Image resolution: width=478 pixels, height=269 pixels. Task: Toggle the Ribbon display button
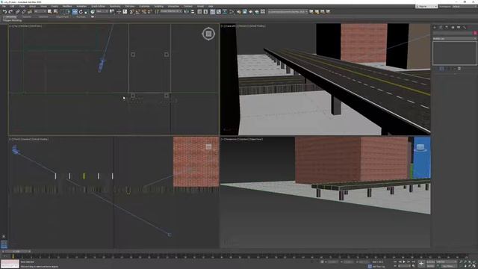click(x=212, y=12)
